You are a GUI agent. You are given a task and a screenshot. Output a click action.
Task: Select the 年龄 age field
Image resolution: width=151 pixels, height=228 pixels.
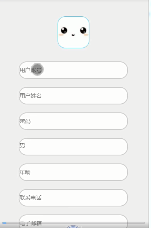pyautogui.click(x=74, y=172)
